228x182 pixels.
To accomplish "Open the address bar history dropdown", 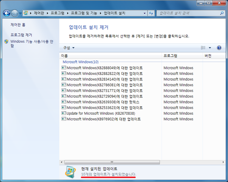I will tap(144, 13).
